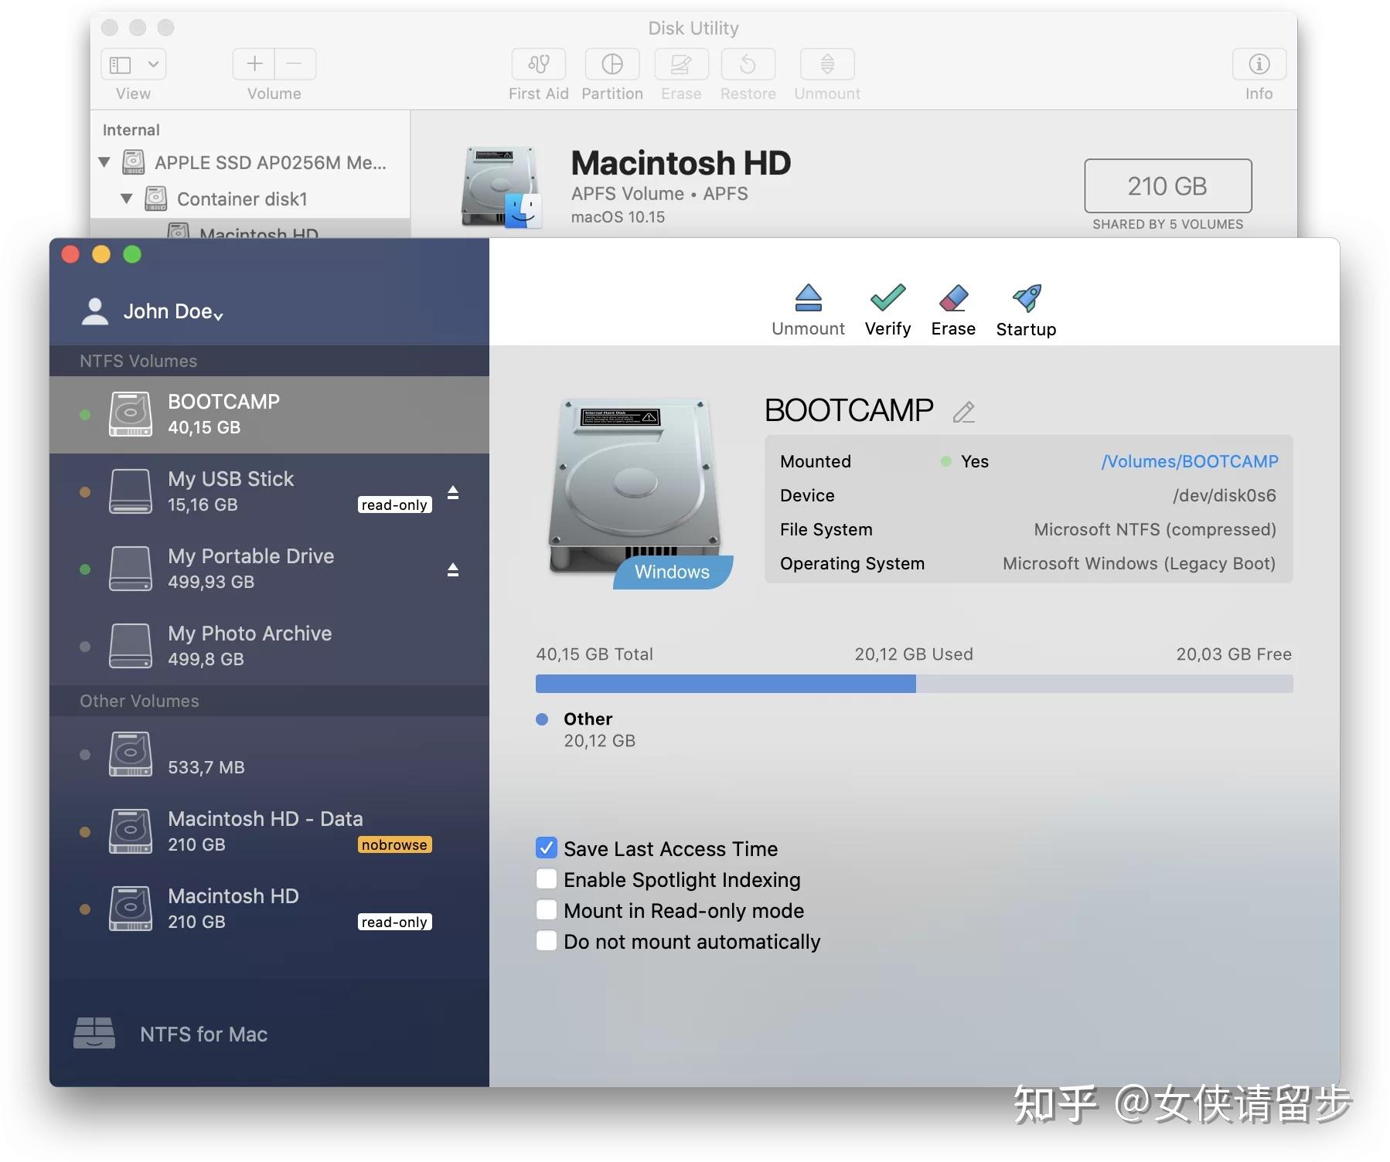Click the Restore icon in Disk Utility

pos(746,73)
